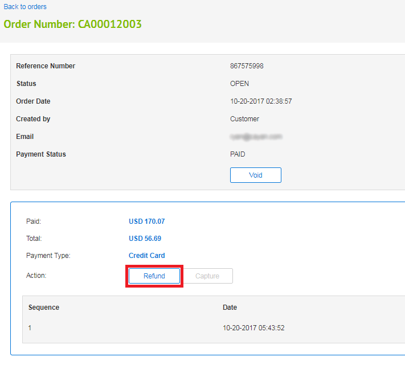
Task: Click the Void button
Action: (255, 175)
